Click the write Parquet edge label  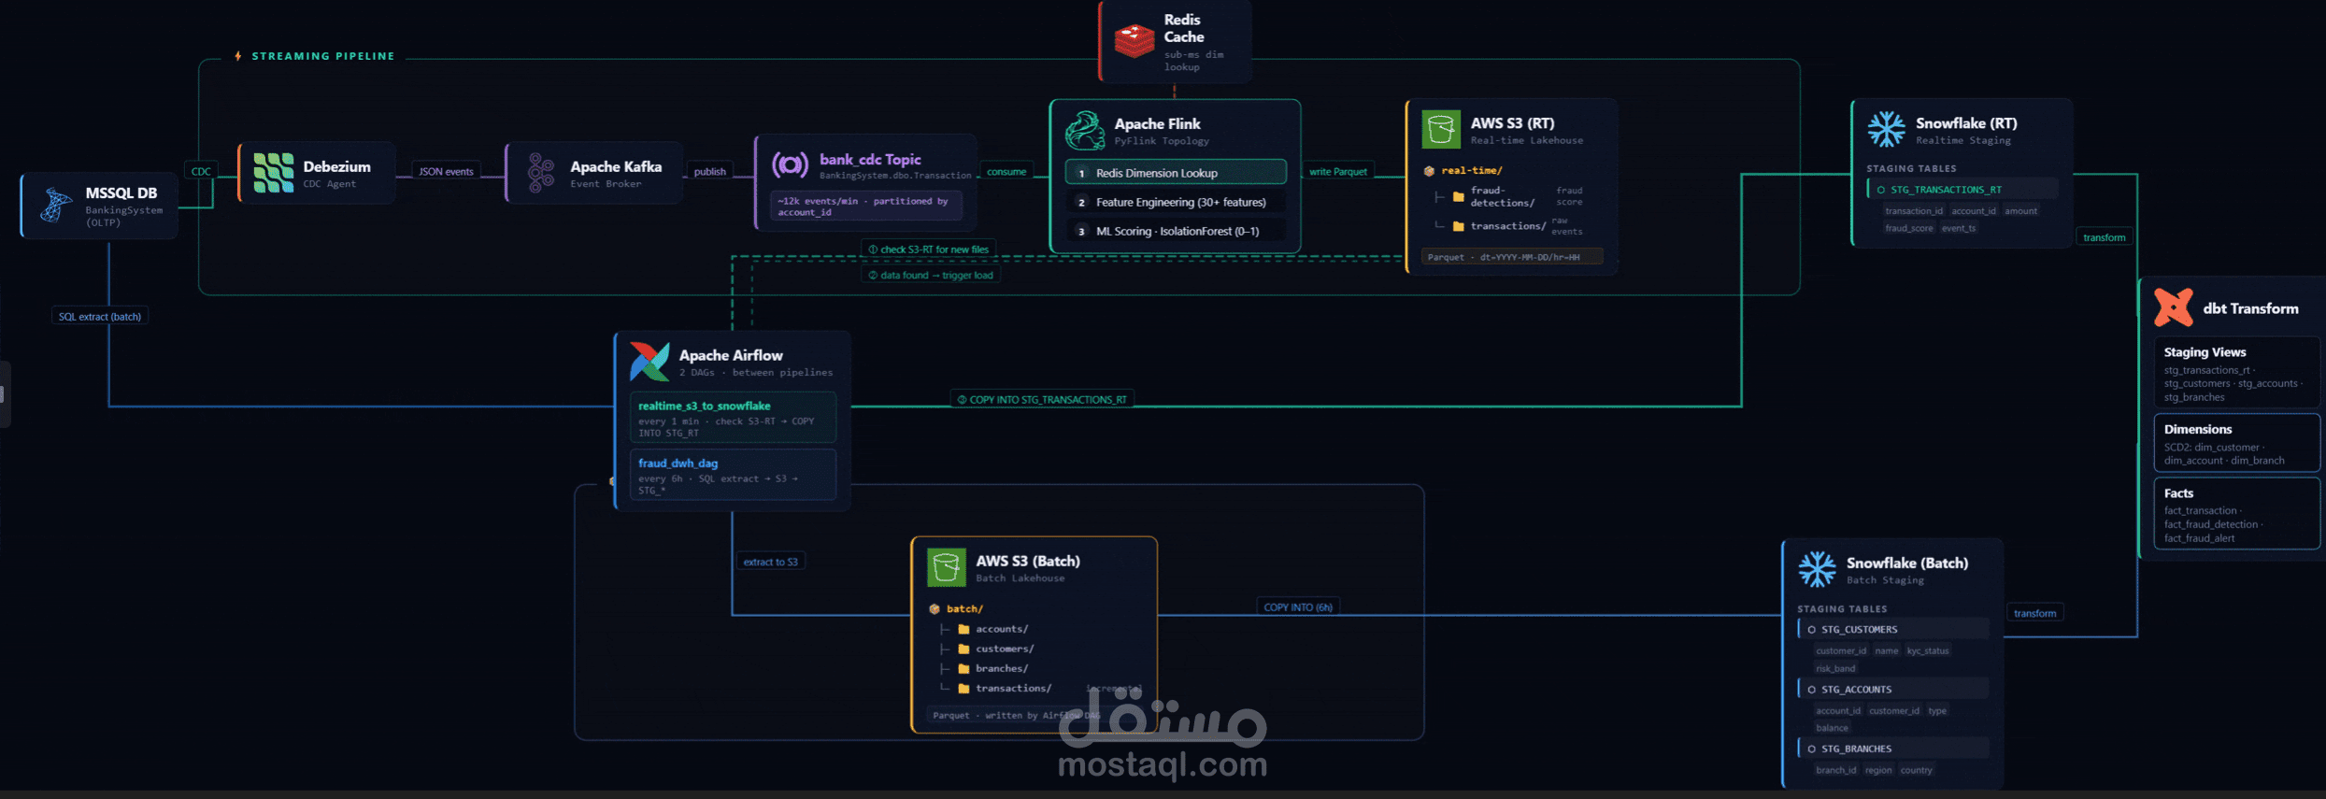click(1337, 171)
